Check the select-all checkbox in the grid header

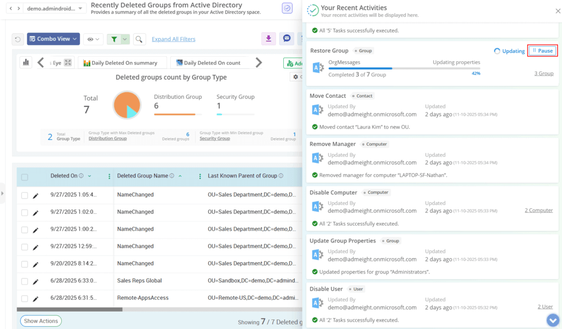[x=25, y=177]
